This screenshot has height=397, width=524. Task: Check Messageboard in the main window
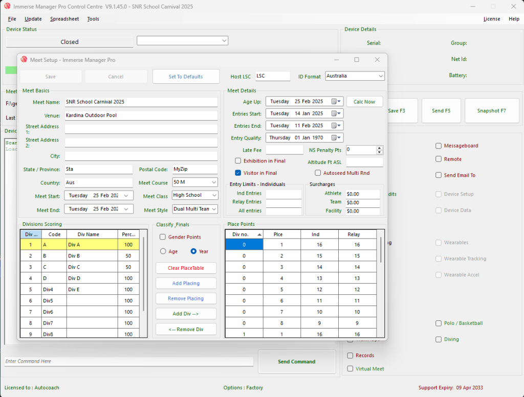click(439, 146)
